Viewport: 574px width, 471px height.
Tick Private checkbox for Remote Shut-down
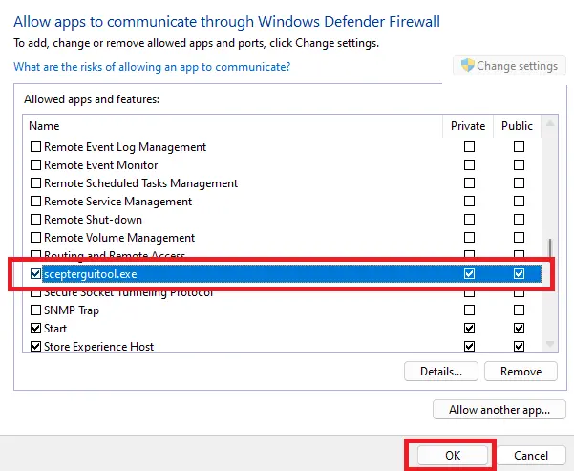pos(469,220)
